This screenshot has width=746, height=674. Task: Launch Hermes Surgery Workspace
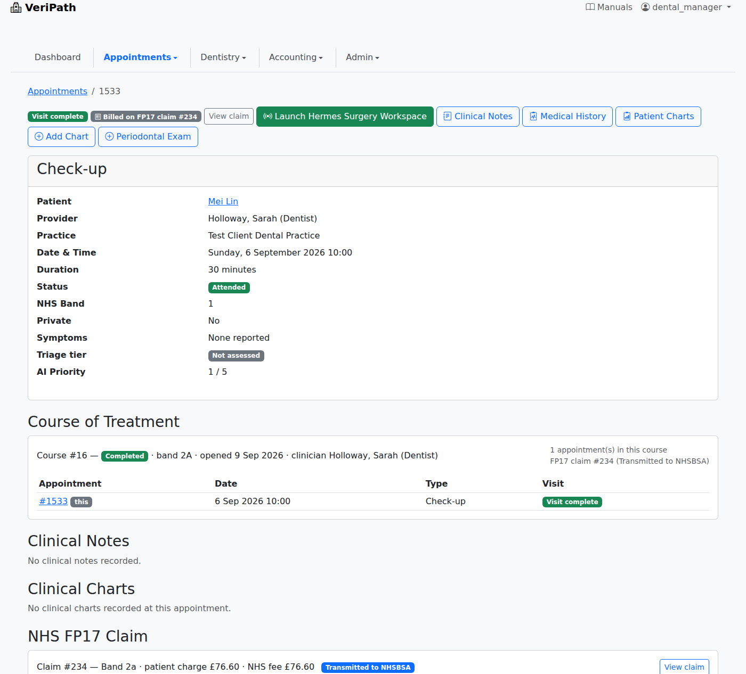pyautogui.click(x=345, y=116)
